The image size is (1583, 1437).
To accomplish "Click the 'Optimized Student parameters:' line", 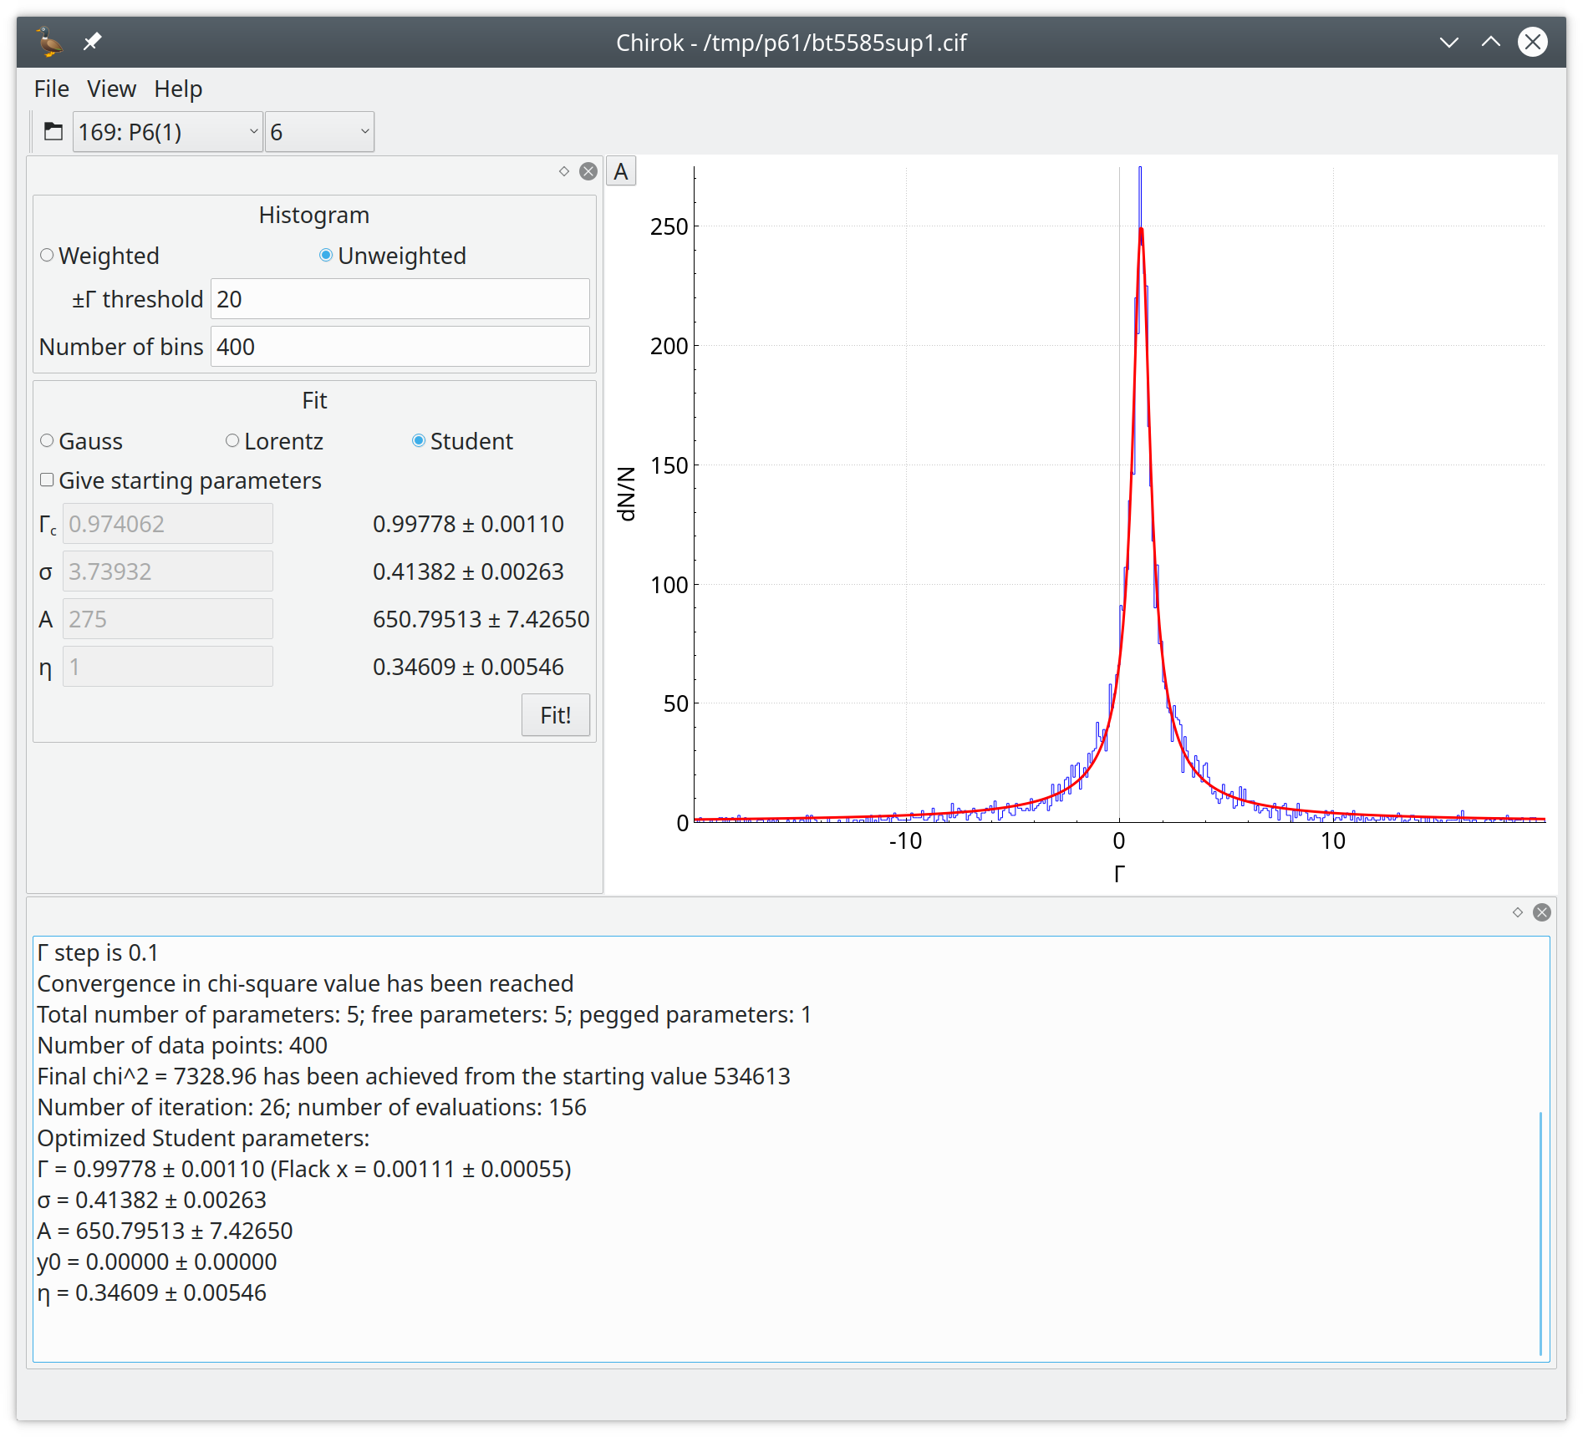I will pos(203,1138).
